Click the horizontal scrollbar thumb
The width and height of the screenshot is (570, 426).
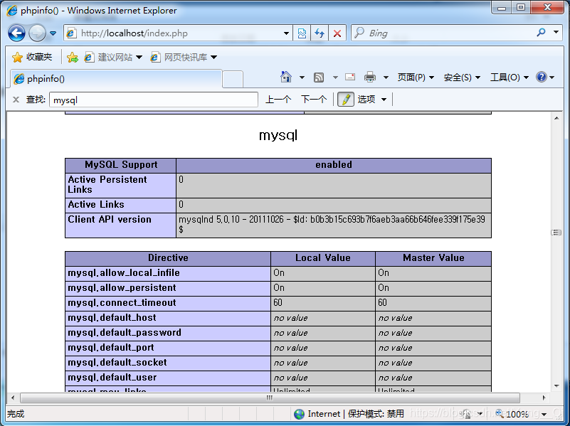(270, 398)
